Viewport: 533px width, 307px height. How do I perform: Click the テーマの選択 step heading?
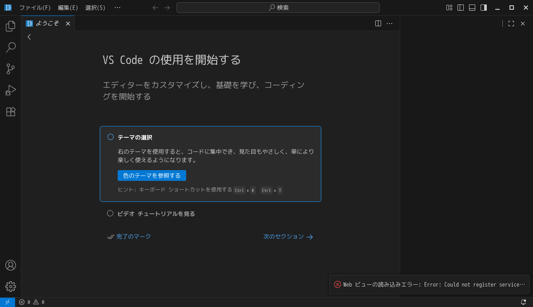tap(135, 137)
